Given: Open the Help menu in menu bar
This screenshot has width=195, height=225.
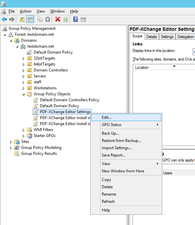Looking at the screenshot, I should [x=74, y=11].
